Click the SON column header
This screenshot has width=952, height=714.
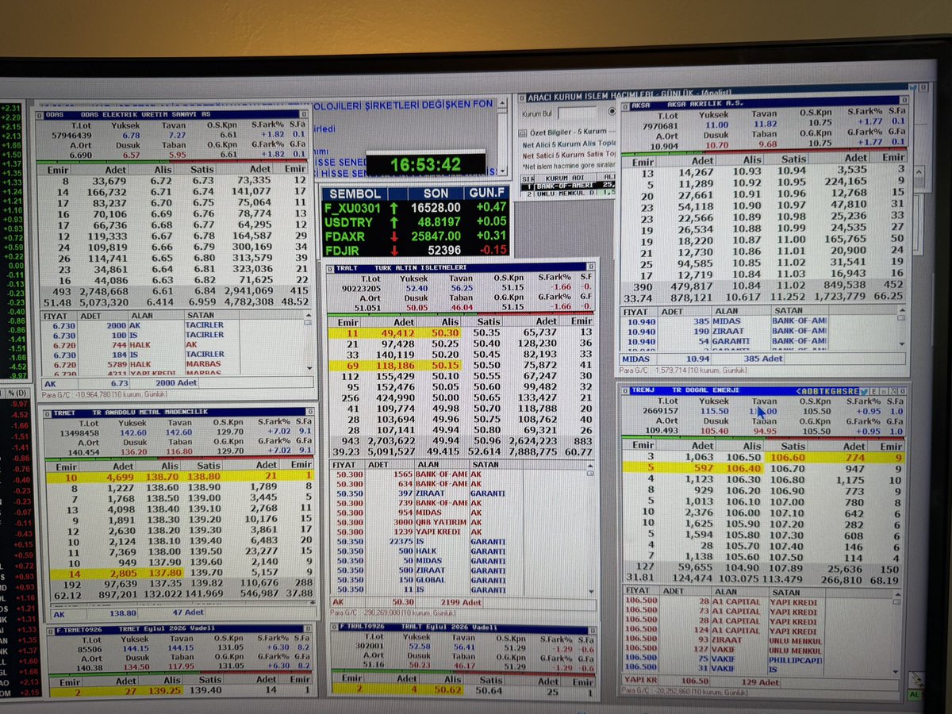pyautogui.click(x=436, y=194)
